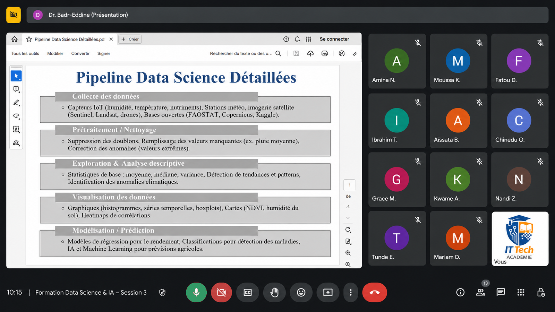555x312 pixels.
Task: Click Se connecter
Action: tap(334, 39)
